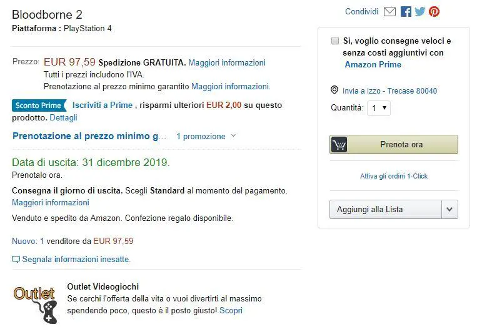
Task: Click the Prenota ora button
Action: (394, 145)
